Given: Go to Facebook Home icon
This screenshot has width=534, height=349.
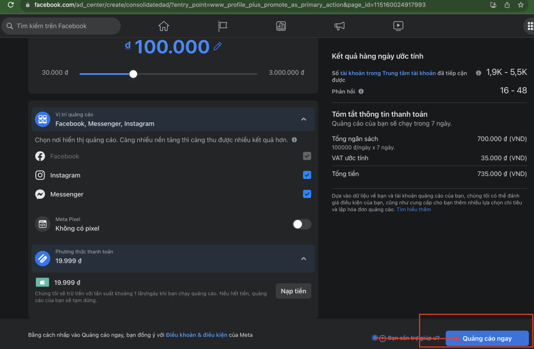Looking at the screenshot, I should [x=163, y=26].
